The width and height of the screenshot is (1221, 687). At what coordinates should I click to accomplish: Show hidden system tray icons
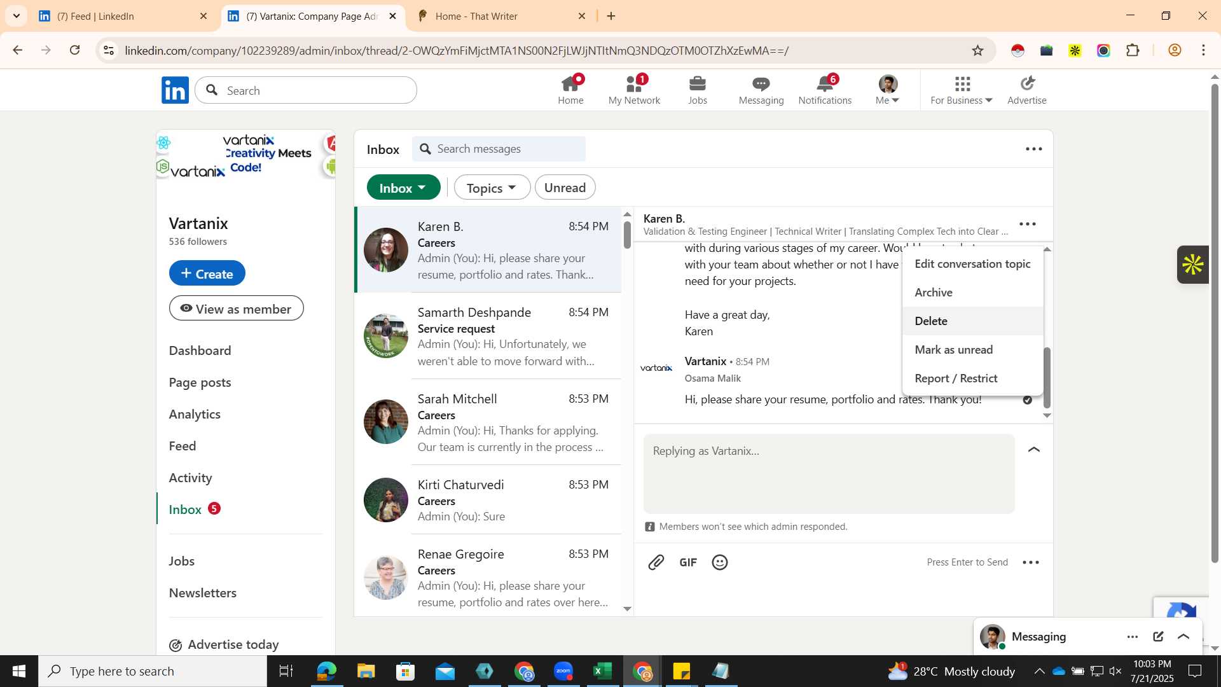point(1039,671)
